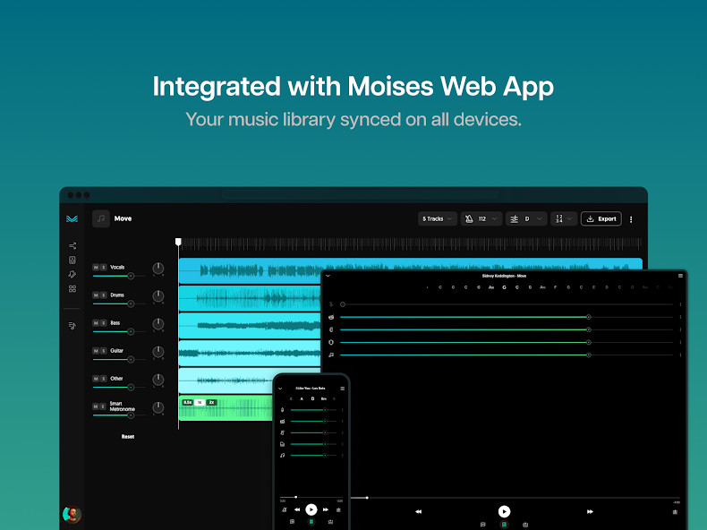
Task: Click the Vocals volume slider handle
Action: [131, 276]
